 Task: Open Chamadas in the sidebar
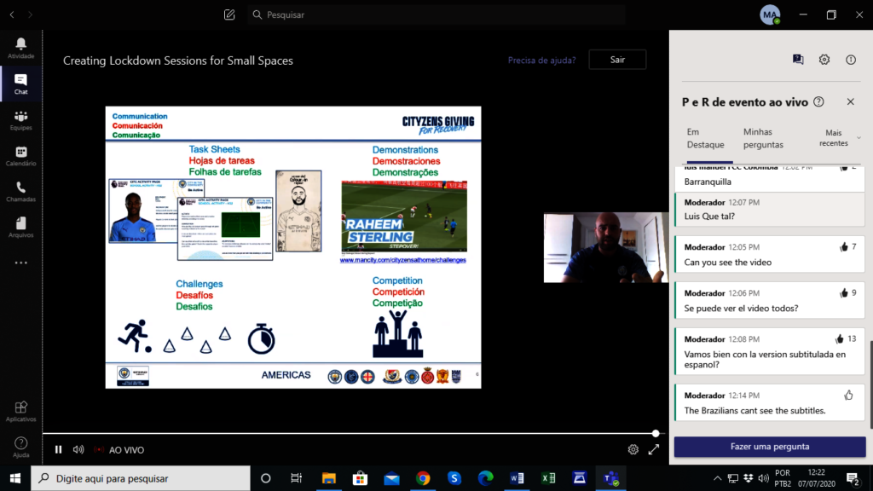point(20,191)
